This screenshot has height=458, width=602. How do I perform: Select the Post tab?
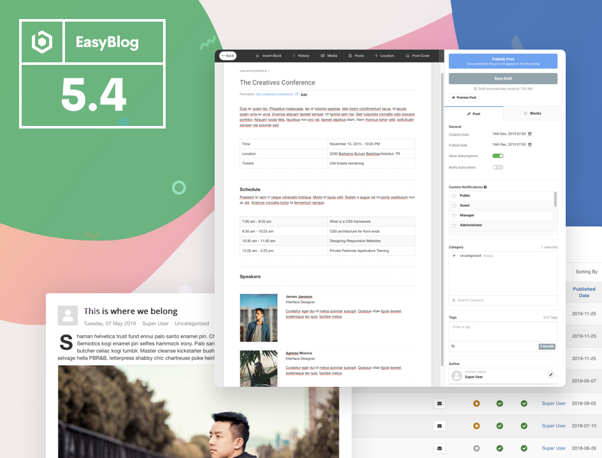[x=475, y=113]
